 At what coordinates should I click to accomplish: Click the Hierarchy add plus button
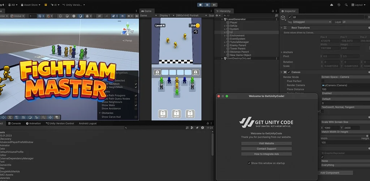[x=217, y=15]
